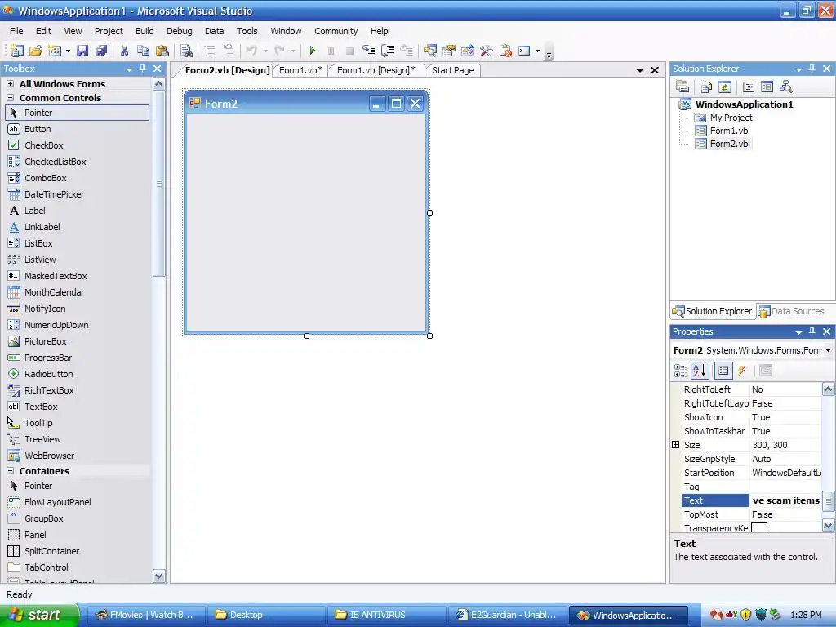This screenshot has width=836, height=627.
Task: Toggle auto-hide pin on Properties panel
Action: tap(812, 331)
